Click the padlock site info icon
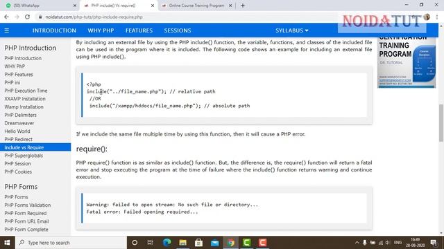Screen dimensions: 444x249 point(40,17)
